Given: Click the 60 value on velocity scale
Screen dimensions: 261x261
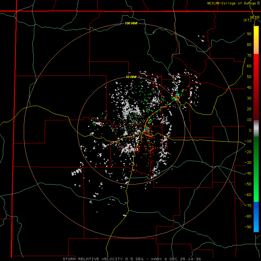Looking at the screenshot, I should (249, 66).
